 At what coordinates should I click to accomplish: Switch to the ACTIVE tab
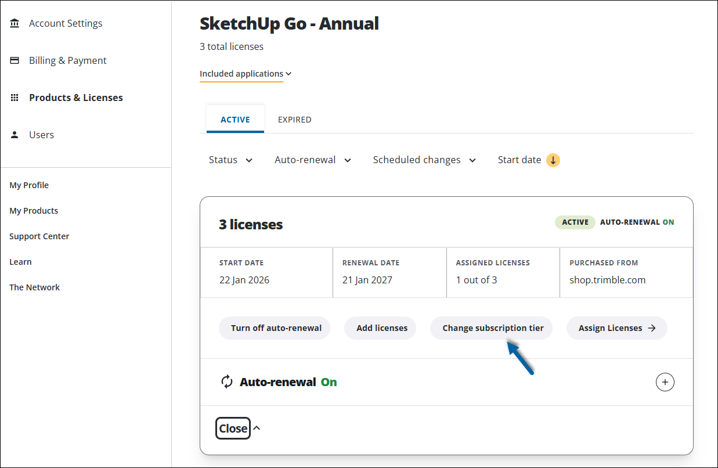coord(235,120)
